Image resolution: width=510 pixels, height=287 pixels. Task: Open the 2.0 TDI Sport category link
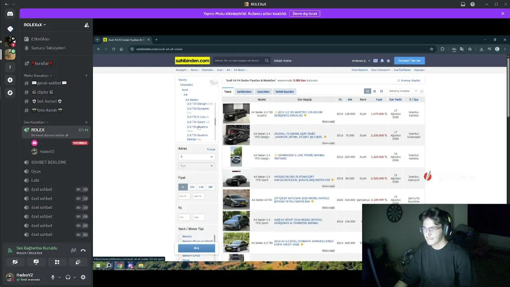click(x=196, y=122)
